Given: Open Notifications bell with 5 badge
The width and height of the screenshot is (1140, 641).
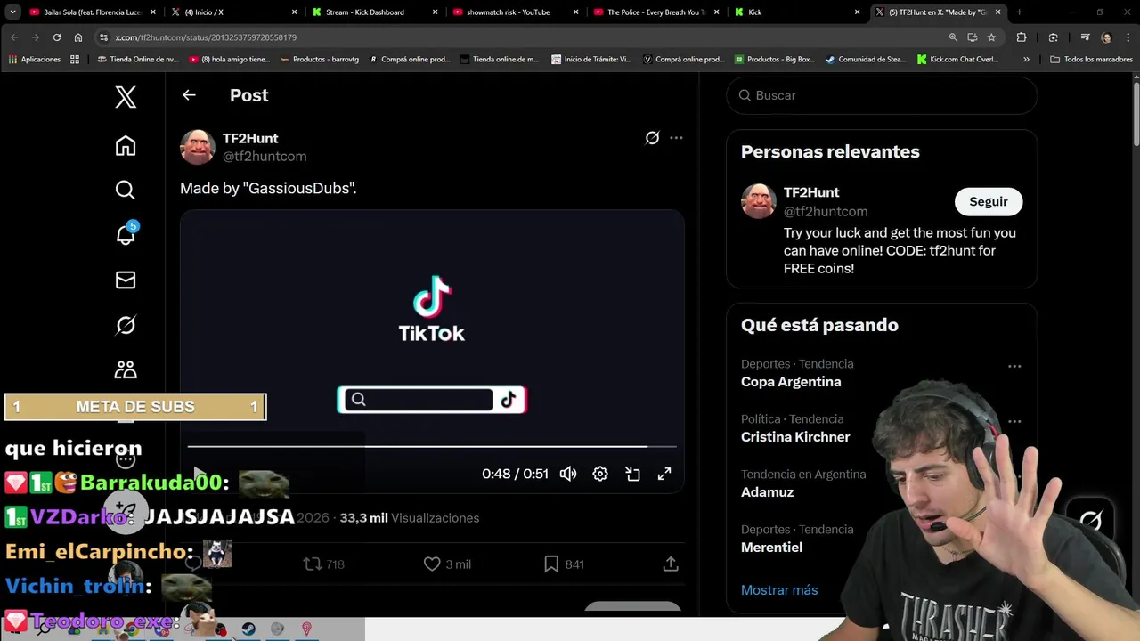Looking at the screenshot, I should point(126,234).
